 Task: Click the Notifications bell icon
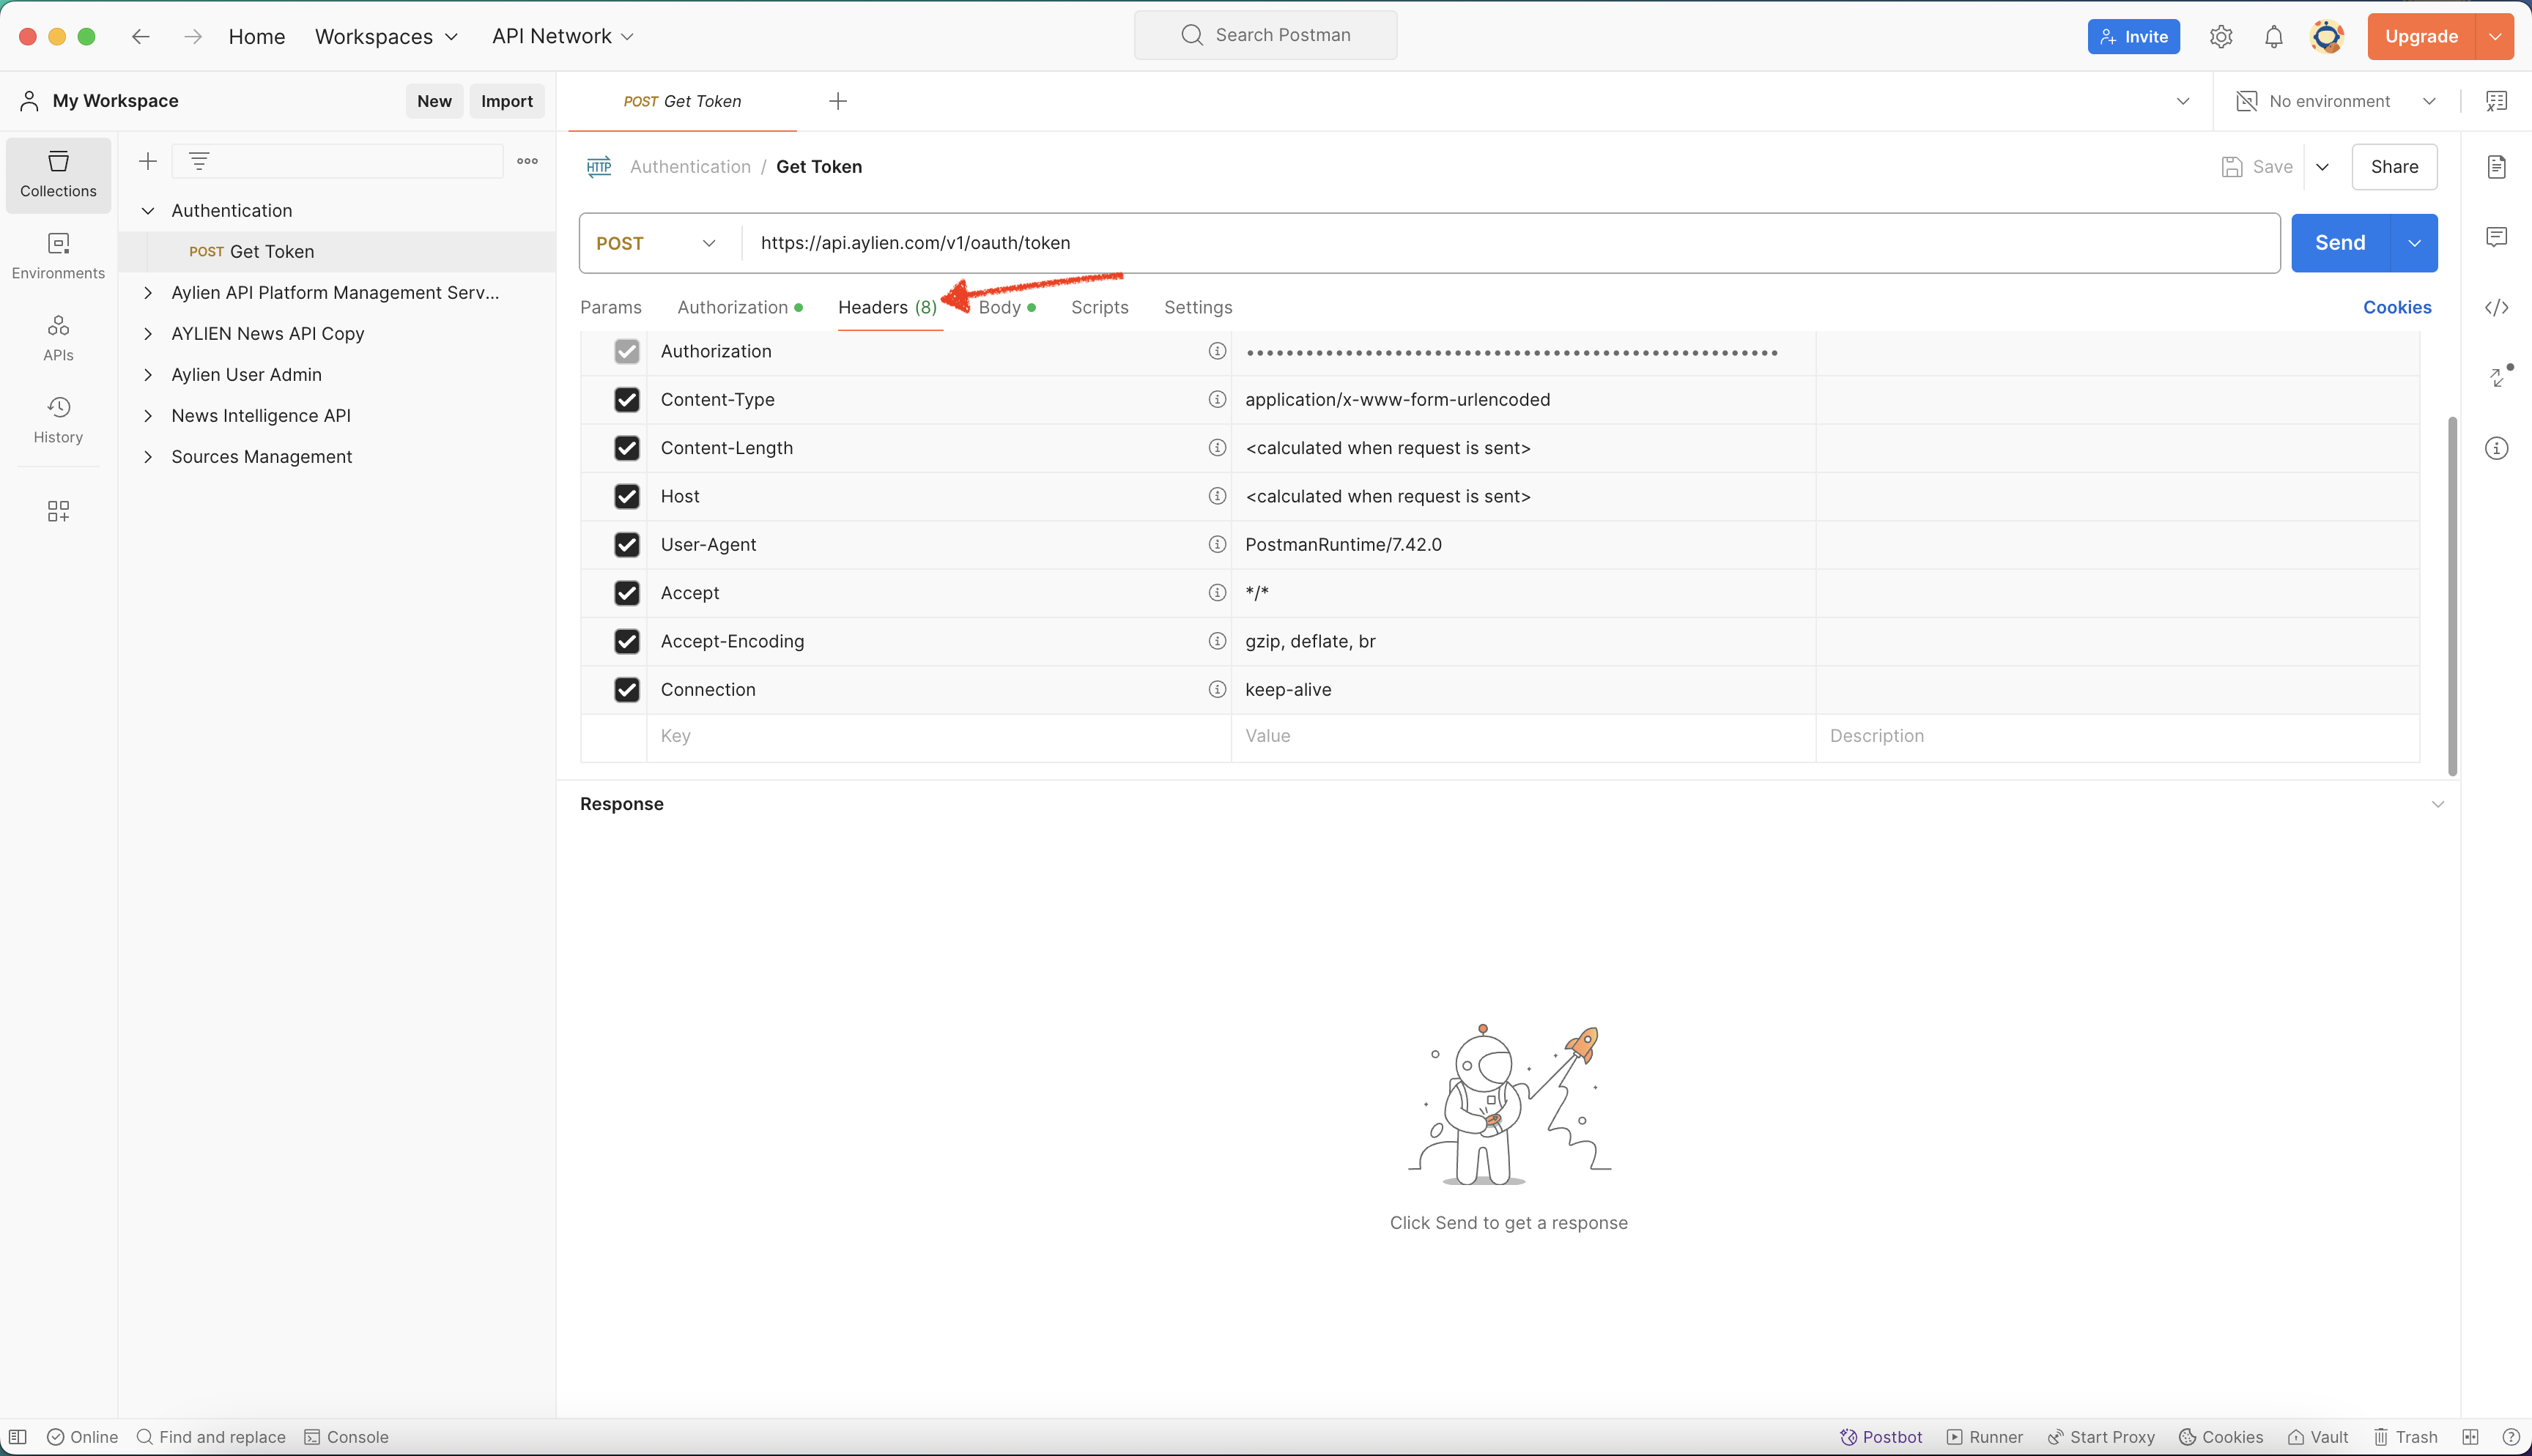coord(2275,34)
